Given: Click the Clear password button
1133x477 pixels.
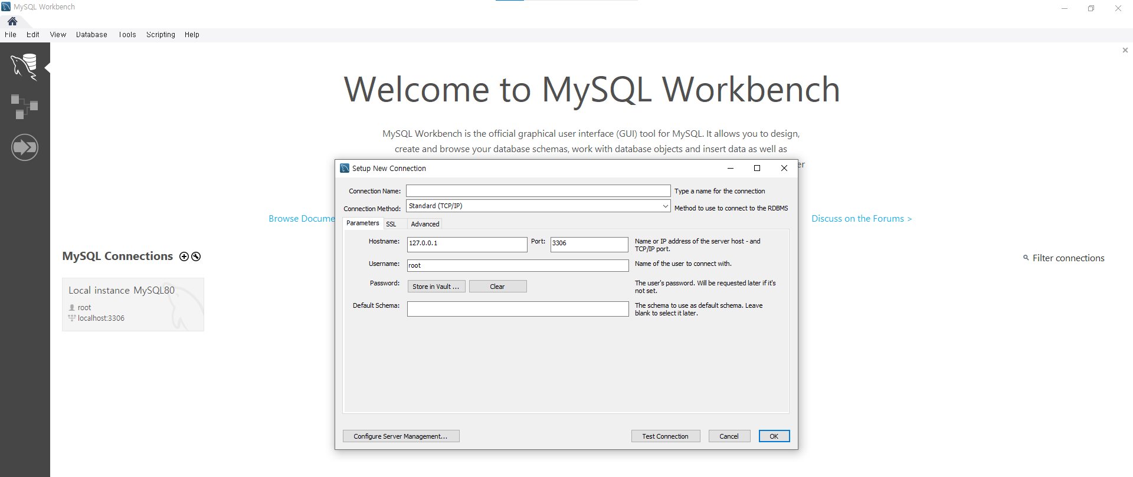Looking at the screenshot, I should point(497,287).
